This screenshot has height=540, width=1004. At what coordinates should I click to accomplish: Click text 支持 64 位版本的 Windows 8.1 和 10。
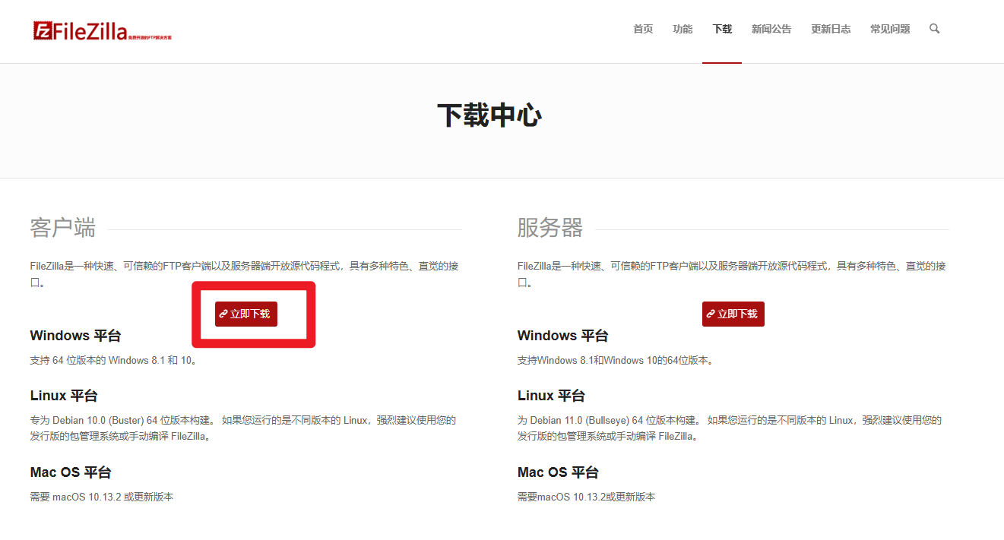[115, 360]
